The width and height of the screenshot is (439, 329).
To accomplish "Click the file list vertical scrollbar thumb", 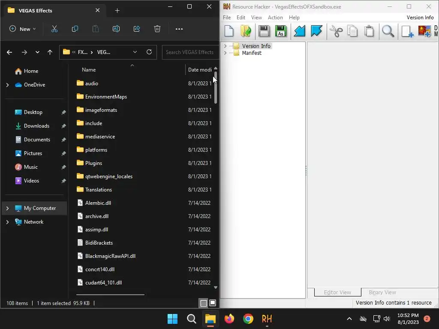I will tap(216, 87).
